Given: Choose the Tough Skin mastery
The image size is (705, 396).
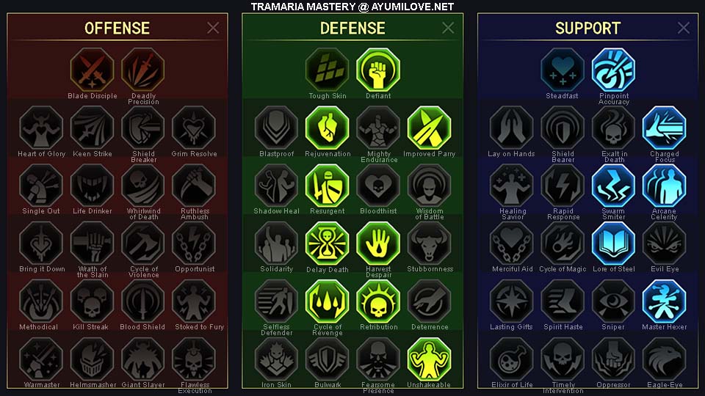Looking at the screenshot, I should click(328, 70).
